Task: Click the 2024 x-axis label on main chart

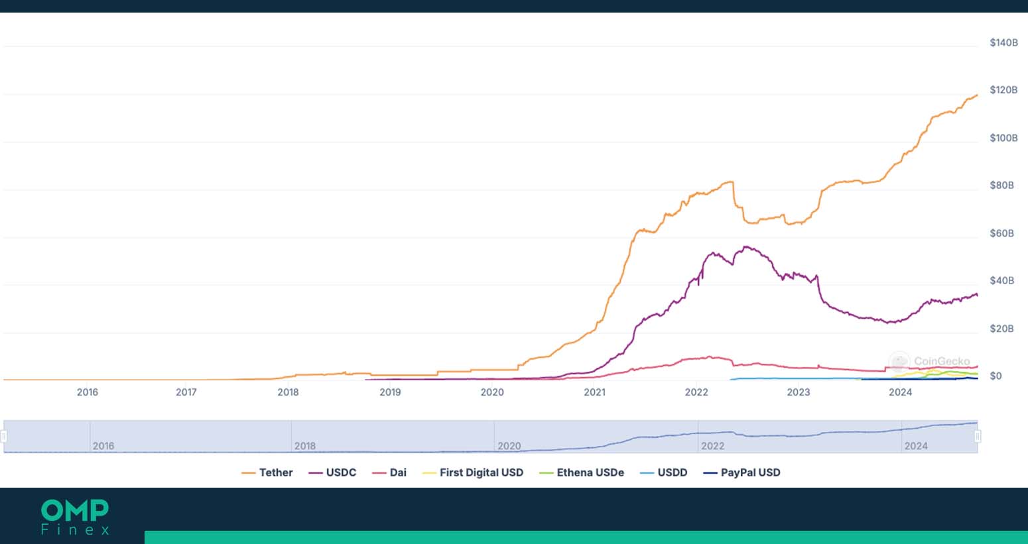Action: 901,392
